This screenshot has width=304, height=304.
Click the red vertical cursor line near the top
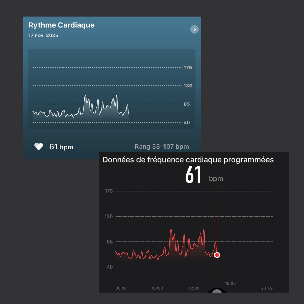click(217, 196)
